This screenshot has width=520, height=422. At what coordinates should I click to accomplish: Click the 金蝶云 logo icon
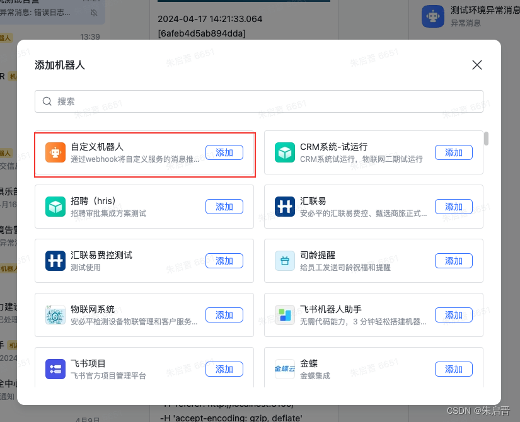[x=285, y=369]
